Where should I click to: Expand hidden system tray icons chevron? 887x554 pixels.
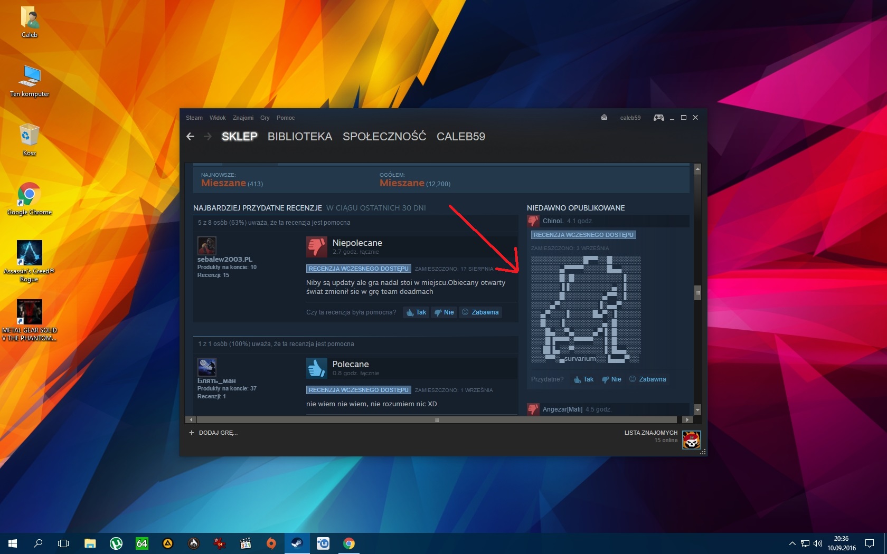pyautogui.click(x=792, y=543)
